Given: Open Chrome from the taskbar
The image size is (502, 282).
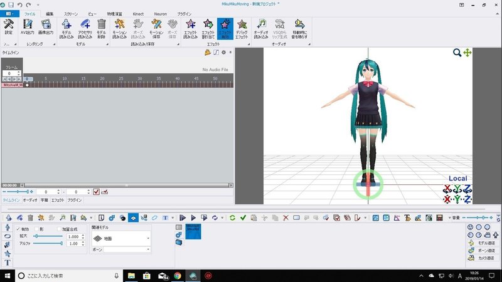Looking at the screenshot, I should 178,276.
